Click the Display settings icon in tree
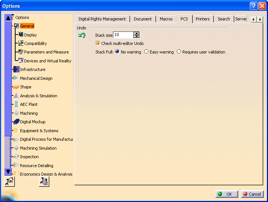The width and height of the screenshot is (268, 202). pyautogui.click(x=21, y=35)
